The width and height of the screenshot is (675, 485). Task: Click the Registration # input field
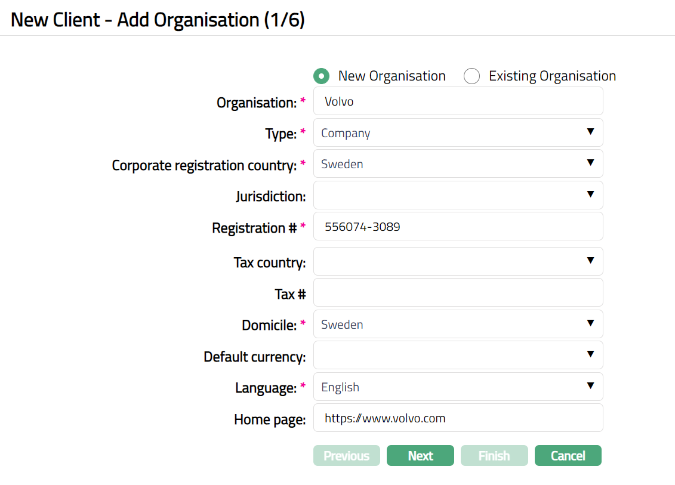(x=458, y=227)
